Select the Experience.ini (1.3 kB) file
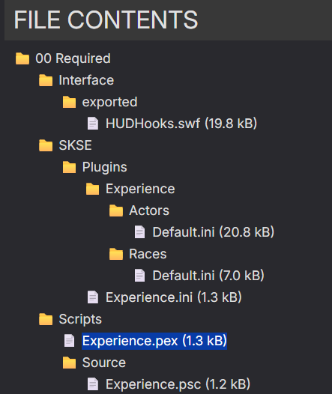332x394 pixels. click(173, 297)
